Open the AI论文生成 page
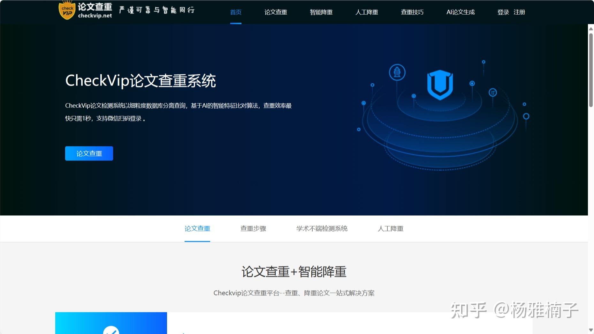Image resolution: width=594 pixels, height=334 pixels. (460, 12)
